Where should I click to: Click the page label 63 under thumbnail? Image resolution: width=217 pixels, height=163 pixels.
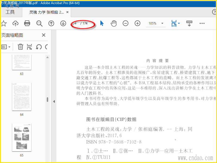[x=22, y=74]
